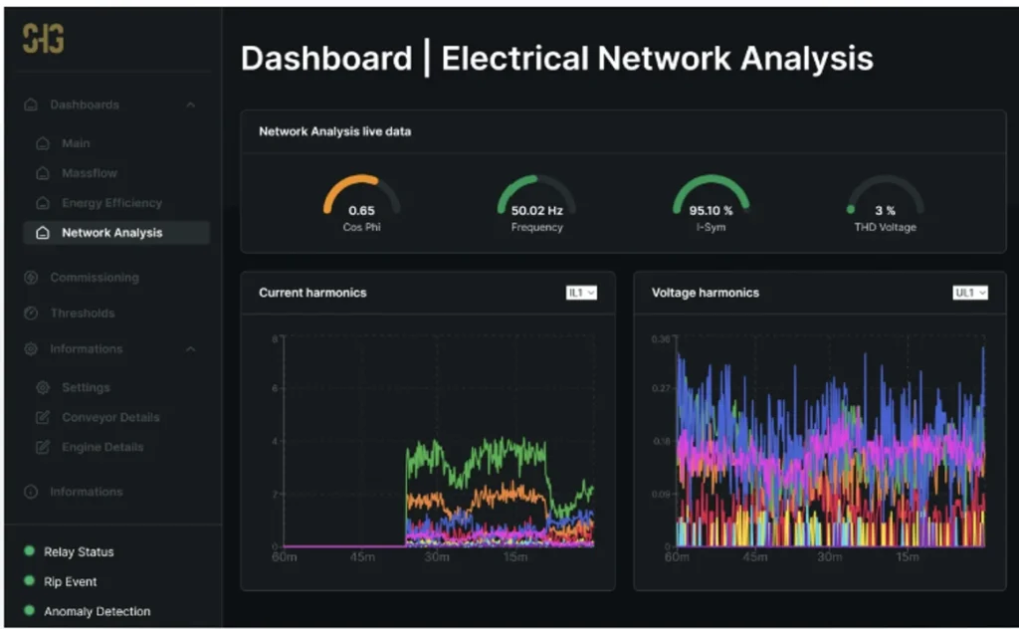Collapse the Informations section chevron
The height and width of the screenshot is (629, 1019).
pyautogui.click(x=190, y=349)
